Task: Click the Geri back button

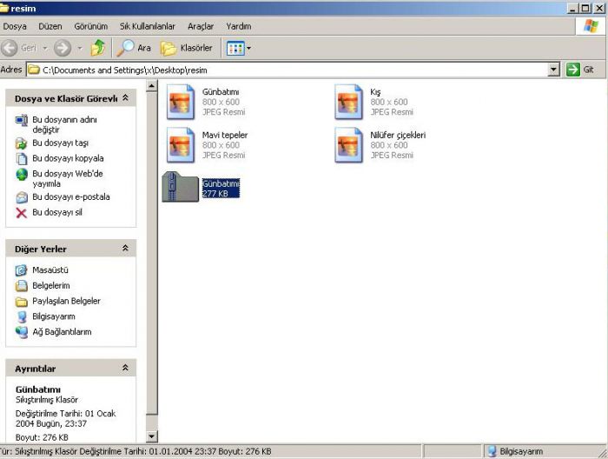Action: coord(21,48)
